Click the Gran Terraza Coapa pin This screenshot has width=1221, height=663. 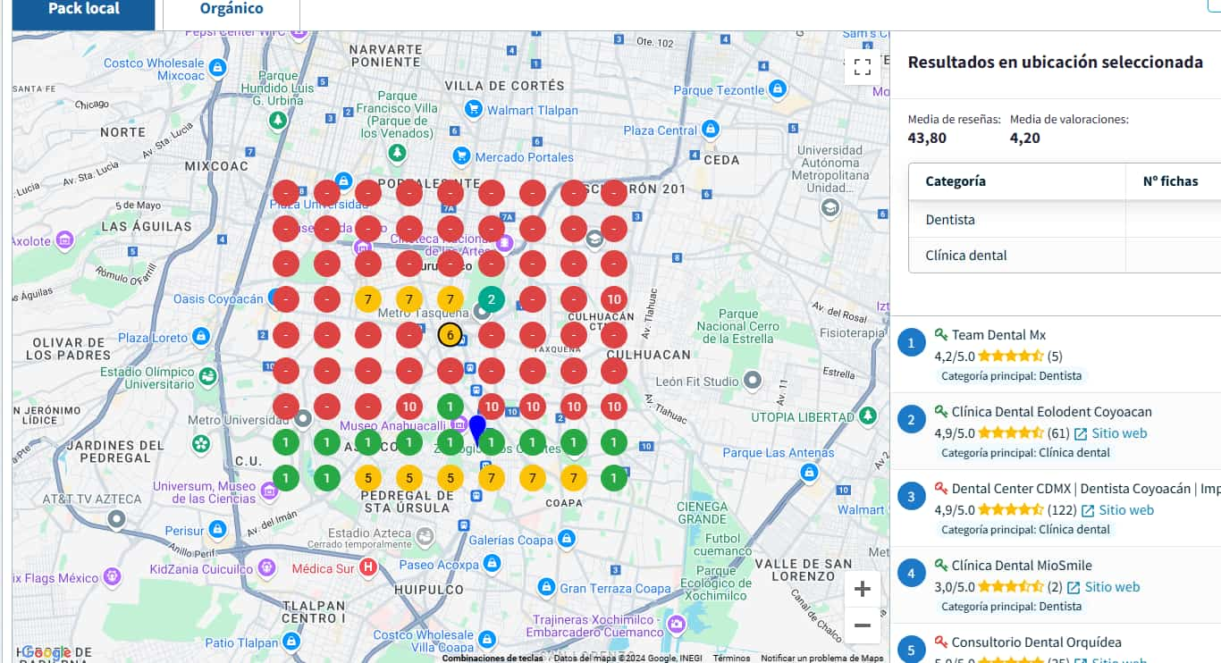pyautogui.click(x=547, y=587)
